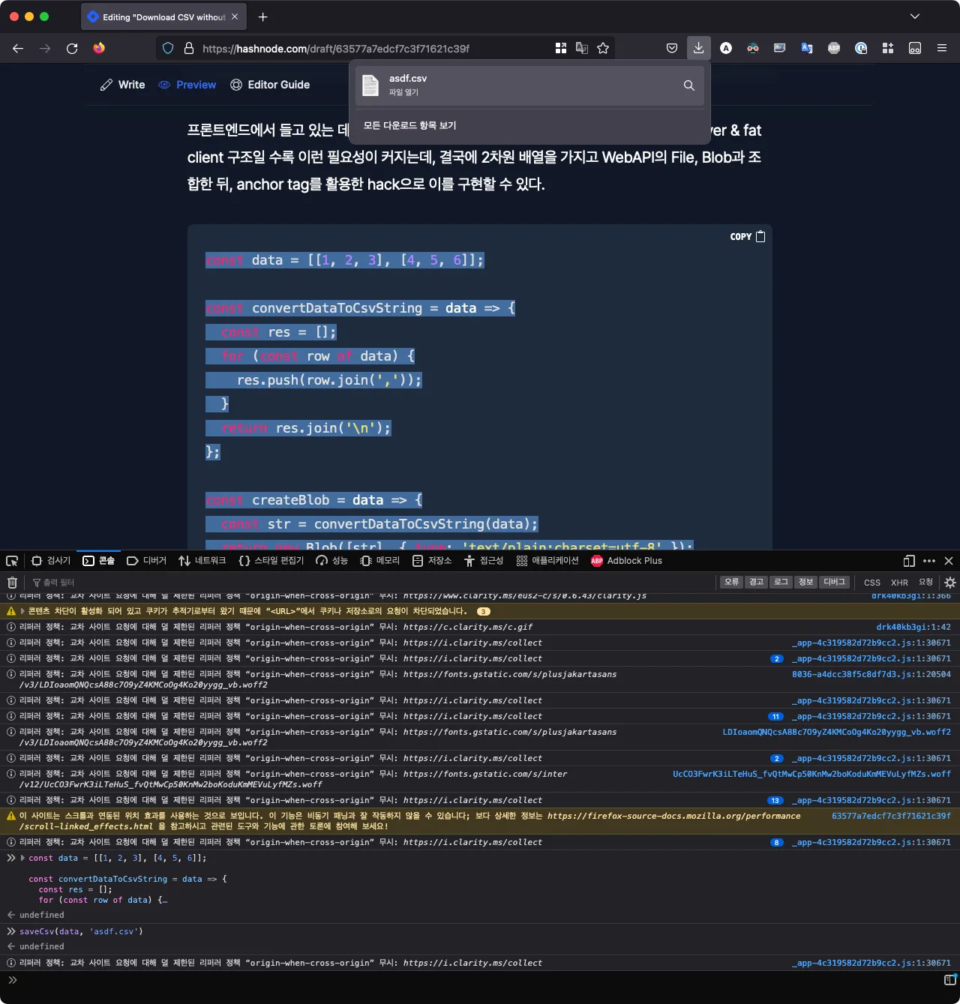Click 모든 다운로드 항목 보기
The height and width of the screenshot is (1004, 960).
point(409,126)
